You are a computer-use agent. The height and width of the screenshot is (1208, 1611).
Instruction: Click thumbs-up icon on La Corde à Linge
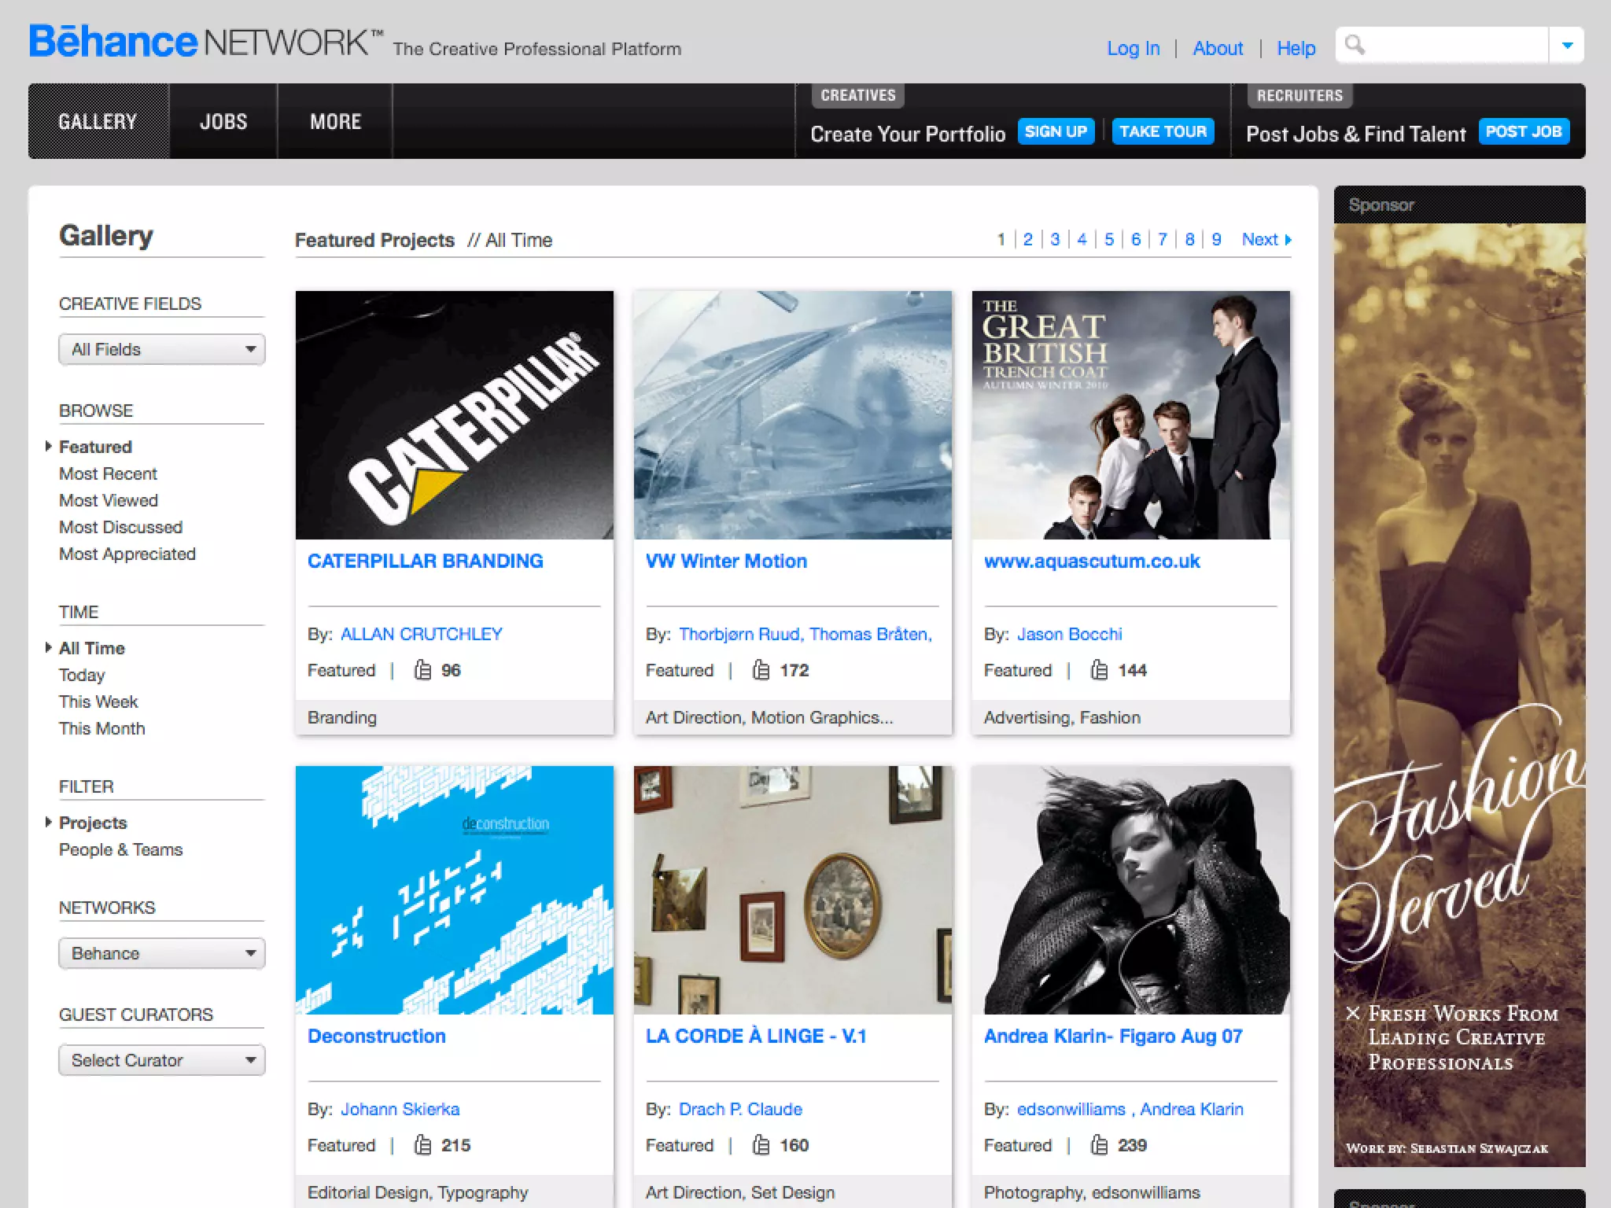coord(761,1145)
